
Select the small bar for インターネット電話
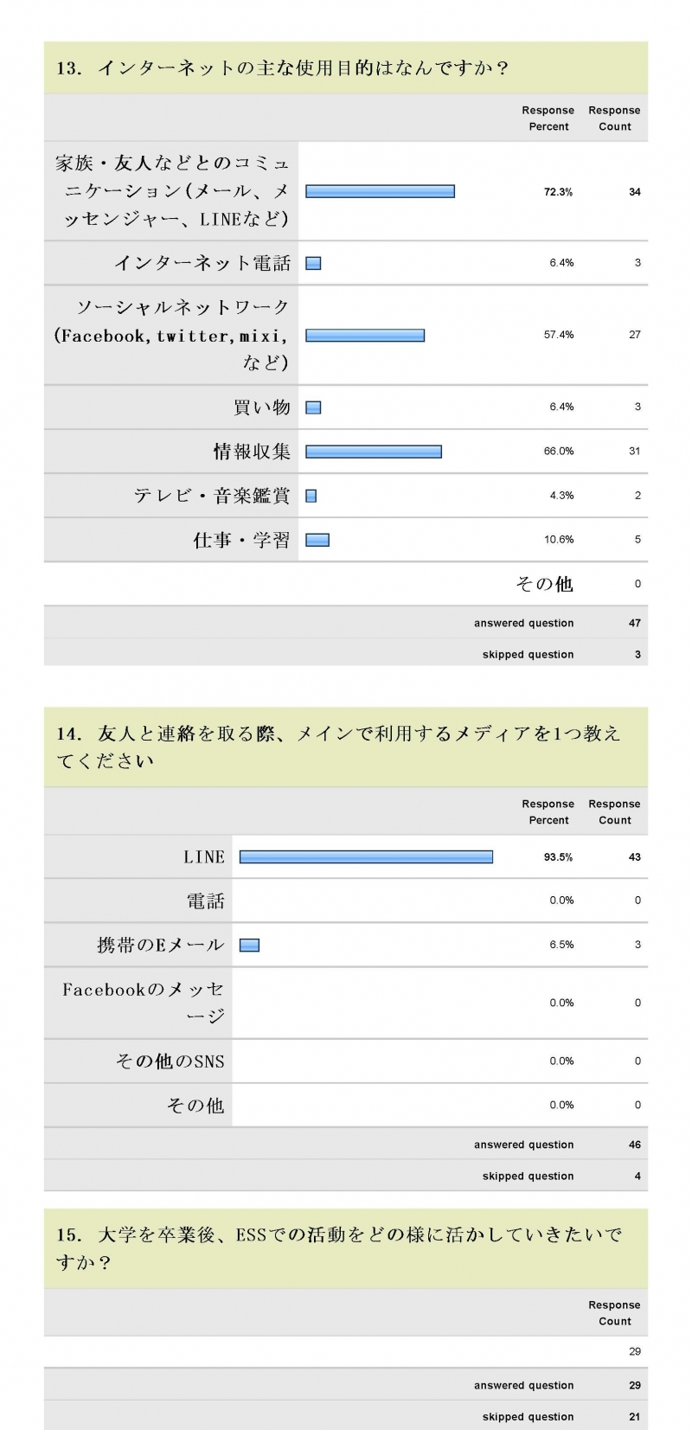(313, 263)
